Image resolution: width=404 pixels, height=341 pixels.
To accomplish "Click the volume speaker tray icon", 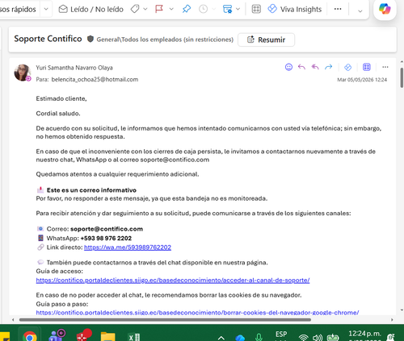I will coord(318,338).
